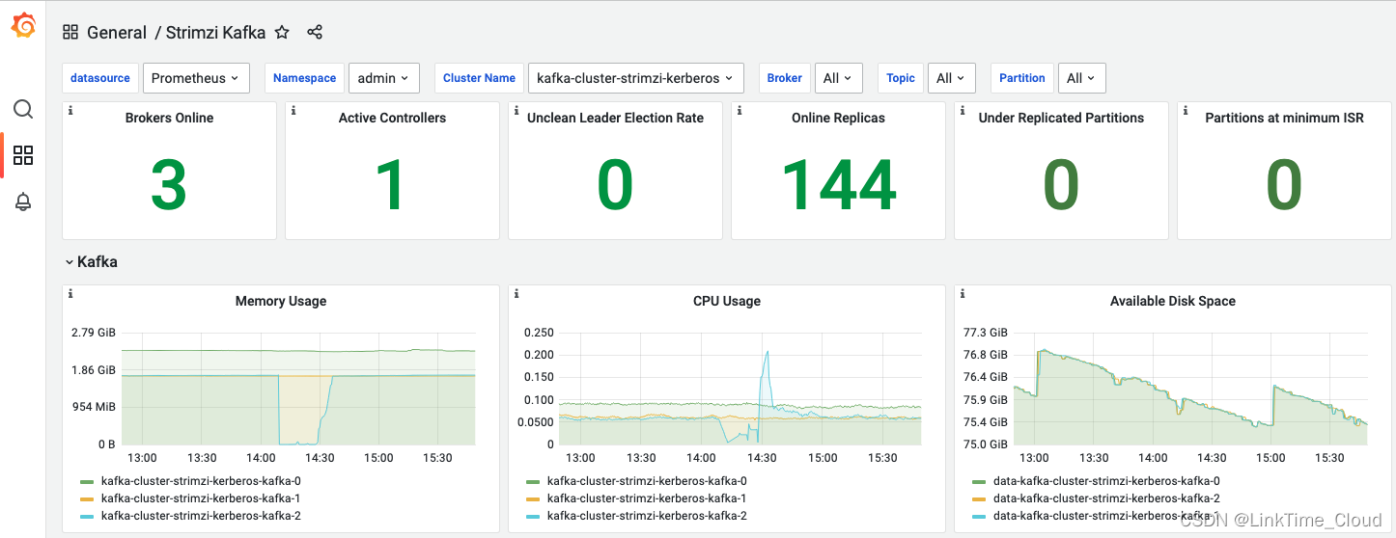Open the Broker All dropdown
Image resolution: width=1396 pixels, height=538 pixels.
coord(838,78)
